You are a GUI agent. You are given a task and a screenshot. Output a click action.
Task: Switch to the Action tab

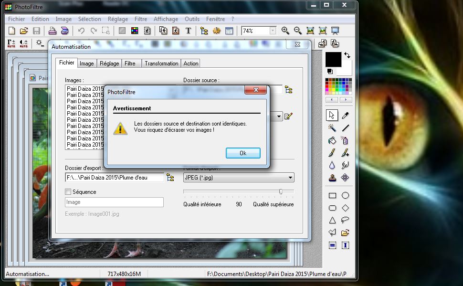[191, 64]
